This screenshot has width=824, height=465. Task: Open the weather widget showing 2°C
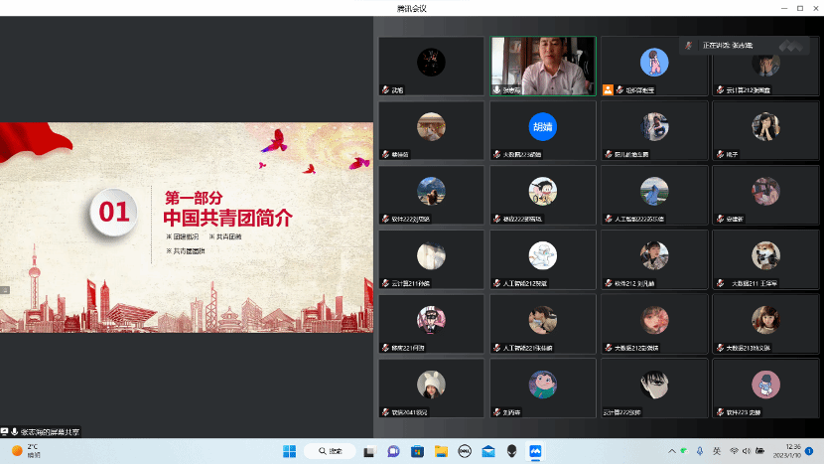pyautogui.click(x=26, y=451)
